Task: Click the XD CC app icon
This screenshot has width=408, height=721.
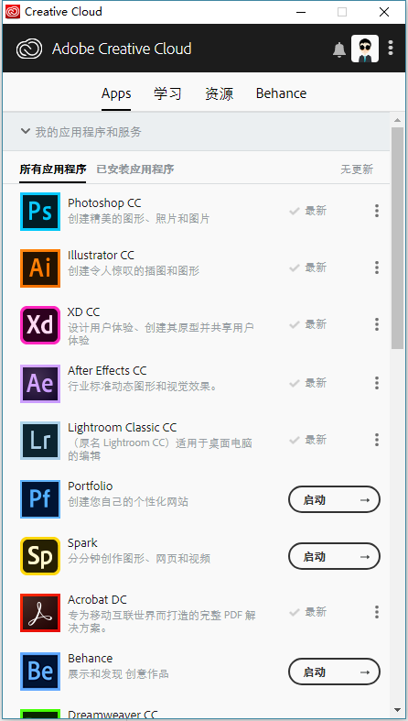Action: (x=40, y=325)
